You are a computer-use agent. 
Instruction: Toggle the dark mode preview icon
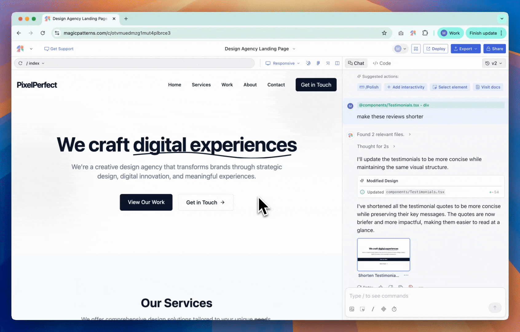coord(308,63)
